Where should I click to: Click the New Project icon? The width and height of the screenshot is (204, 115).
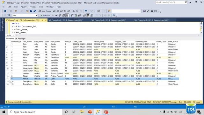[16, 11]
